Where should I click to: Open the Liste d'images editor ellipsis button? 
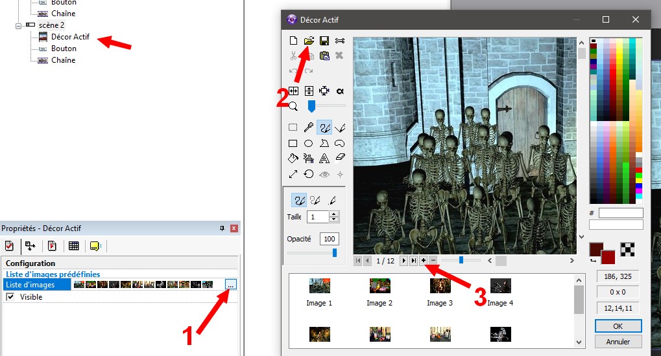(230, 284)
